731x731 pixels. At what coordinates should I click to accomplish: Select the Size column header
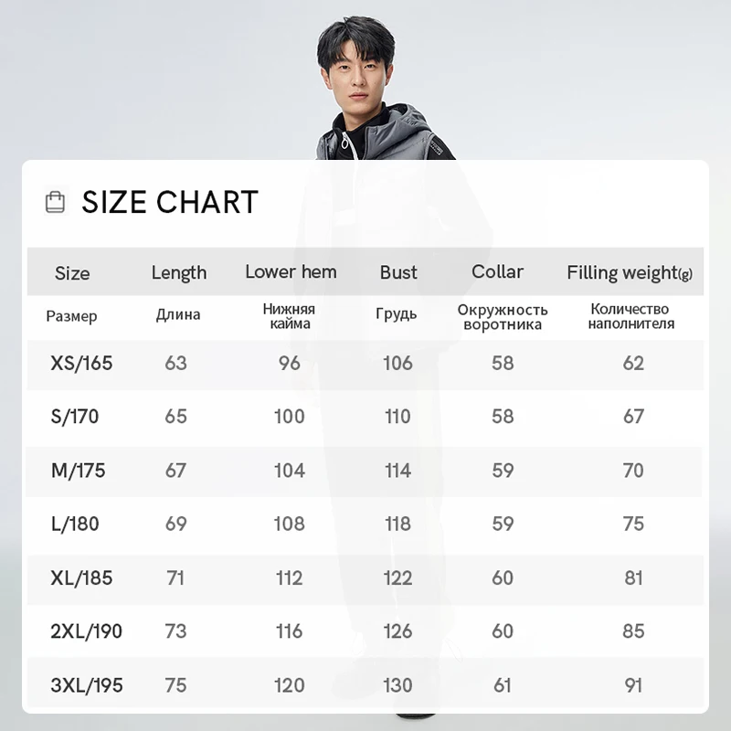(72, 273)
